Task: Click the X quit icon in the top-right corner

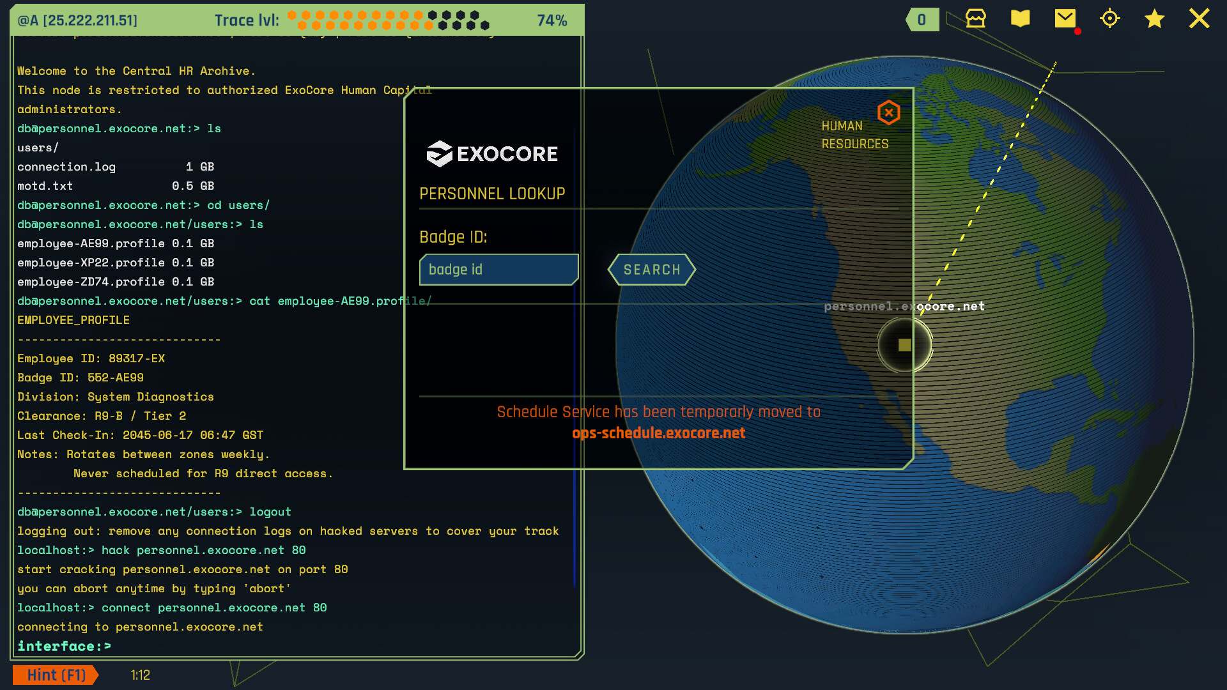Action: click(1200, 19)
